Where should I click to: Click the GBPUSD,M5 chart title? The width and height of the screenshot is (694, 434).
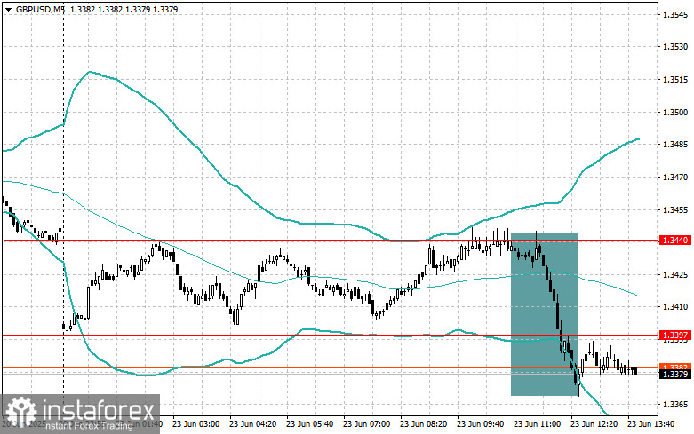[39, 9]
